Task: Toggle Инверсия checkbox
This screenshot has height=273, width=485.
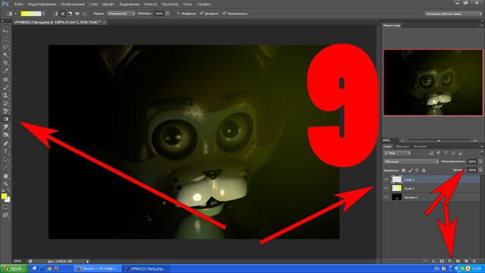Action: (178, 14)
